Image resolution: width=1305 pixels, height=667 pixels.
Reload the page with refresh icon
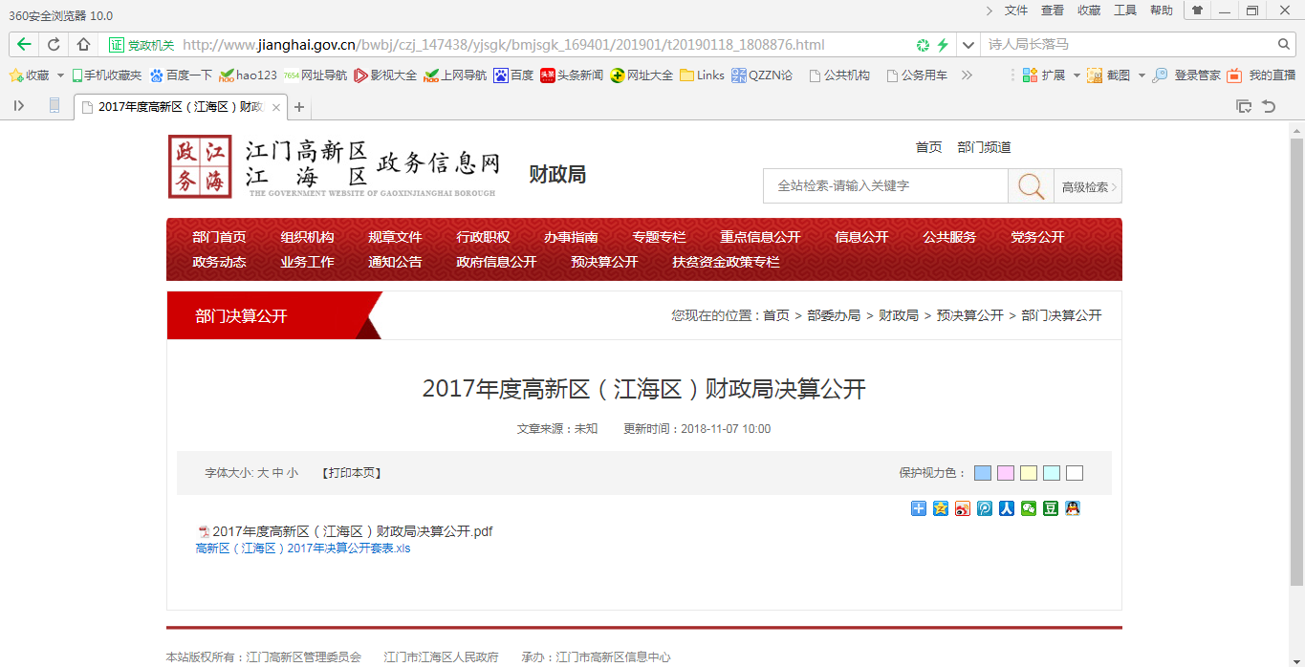coord(54,44)
